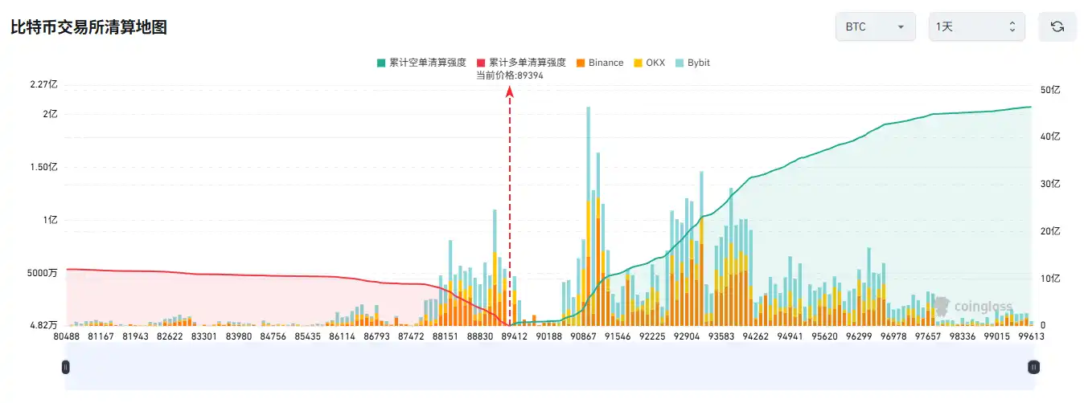
Task: Toggle OKX legend series
Action: click(x=650, y=63)
